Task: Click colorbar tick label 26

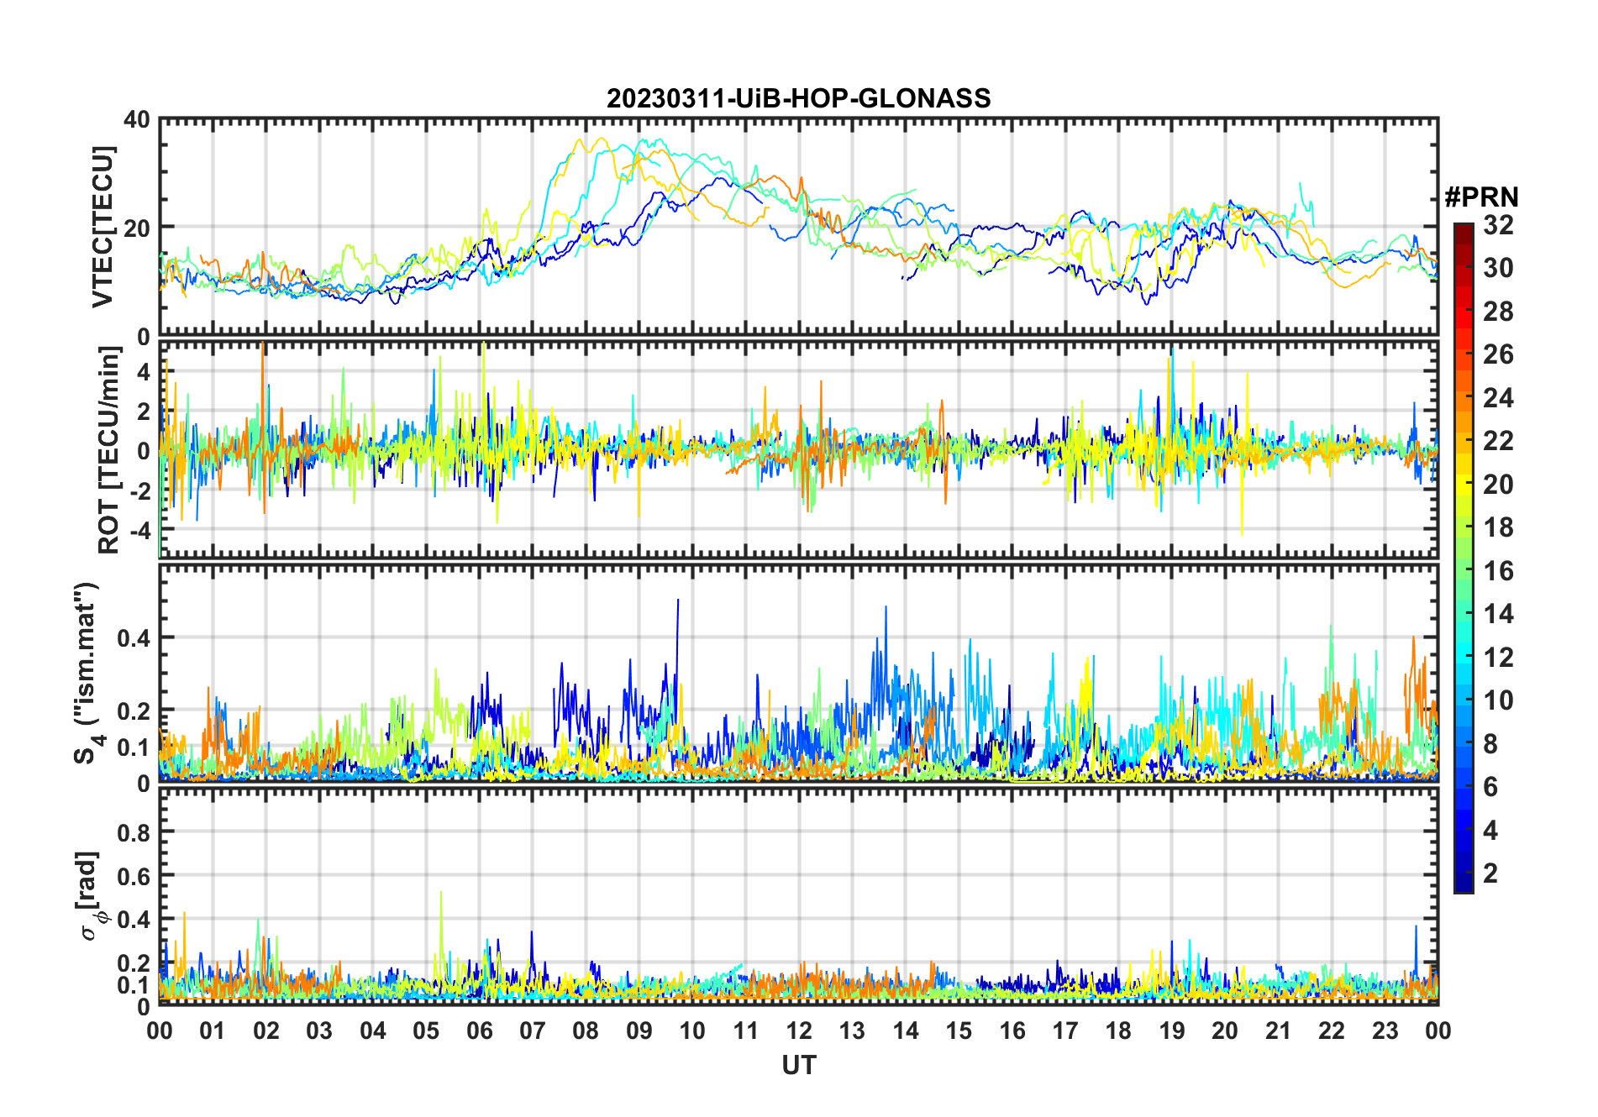Action: pyautogui.click(x=1498, y=354)
